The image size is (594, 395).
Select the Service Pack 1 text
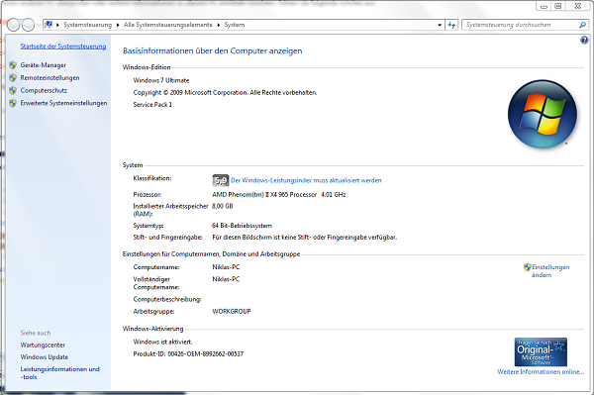point(152,105)
